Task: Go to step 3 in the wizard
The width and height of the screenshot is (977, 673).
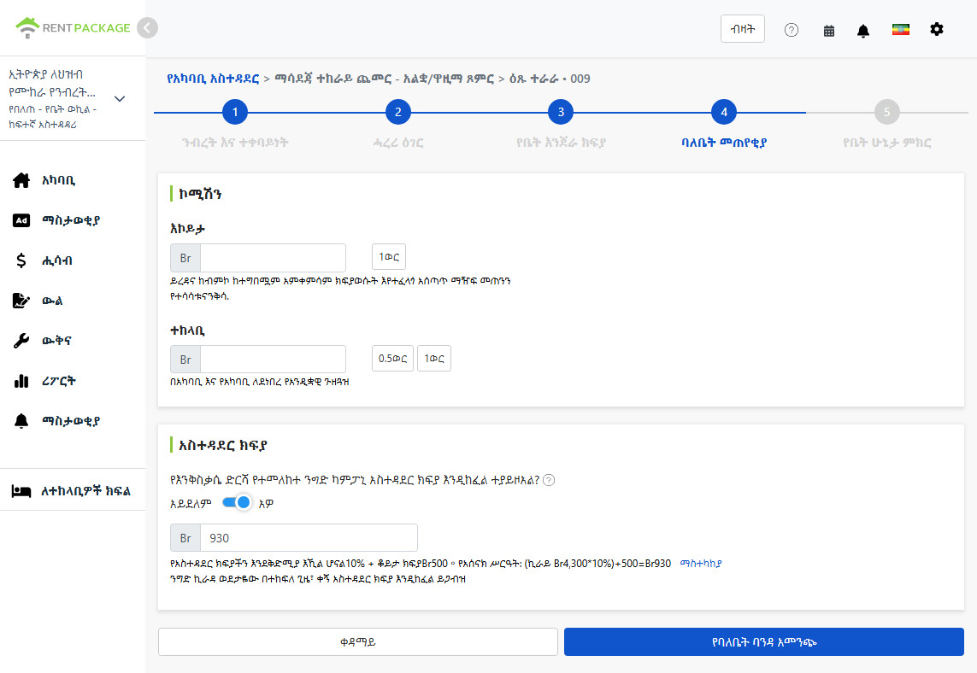Action: tap(561, 112)
